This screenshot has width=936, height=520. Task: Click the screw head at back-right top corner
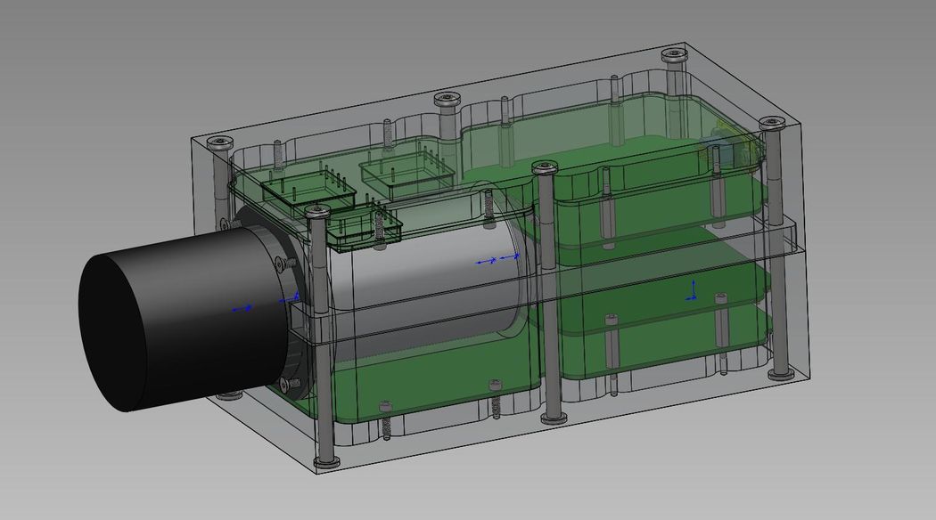tap(674, 56)
